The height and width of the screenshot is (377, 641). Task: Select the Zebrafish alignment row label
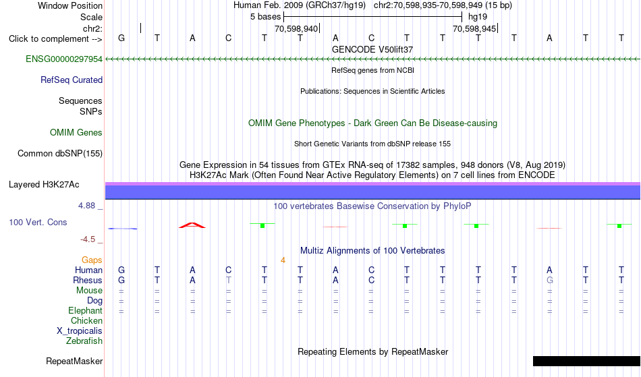[x=84, y=341]
